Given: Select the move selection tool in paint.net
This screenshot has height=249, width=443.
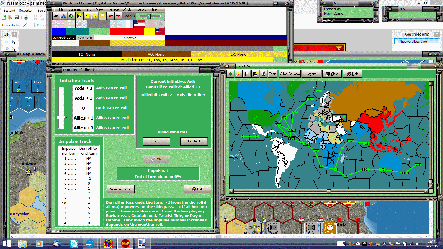Looking at the screenshot, I should 14,42.
